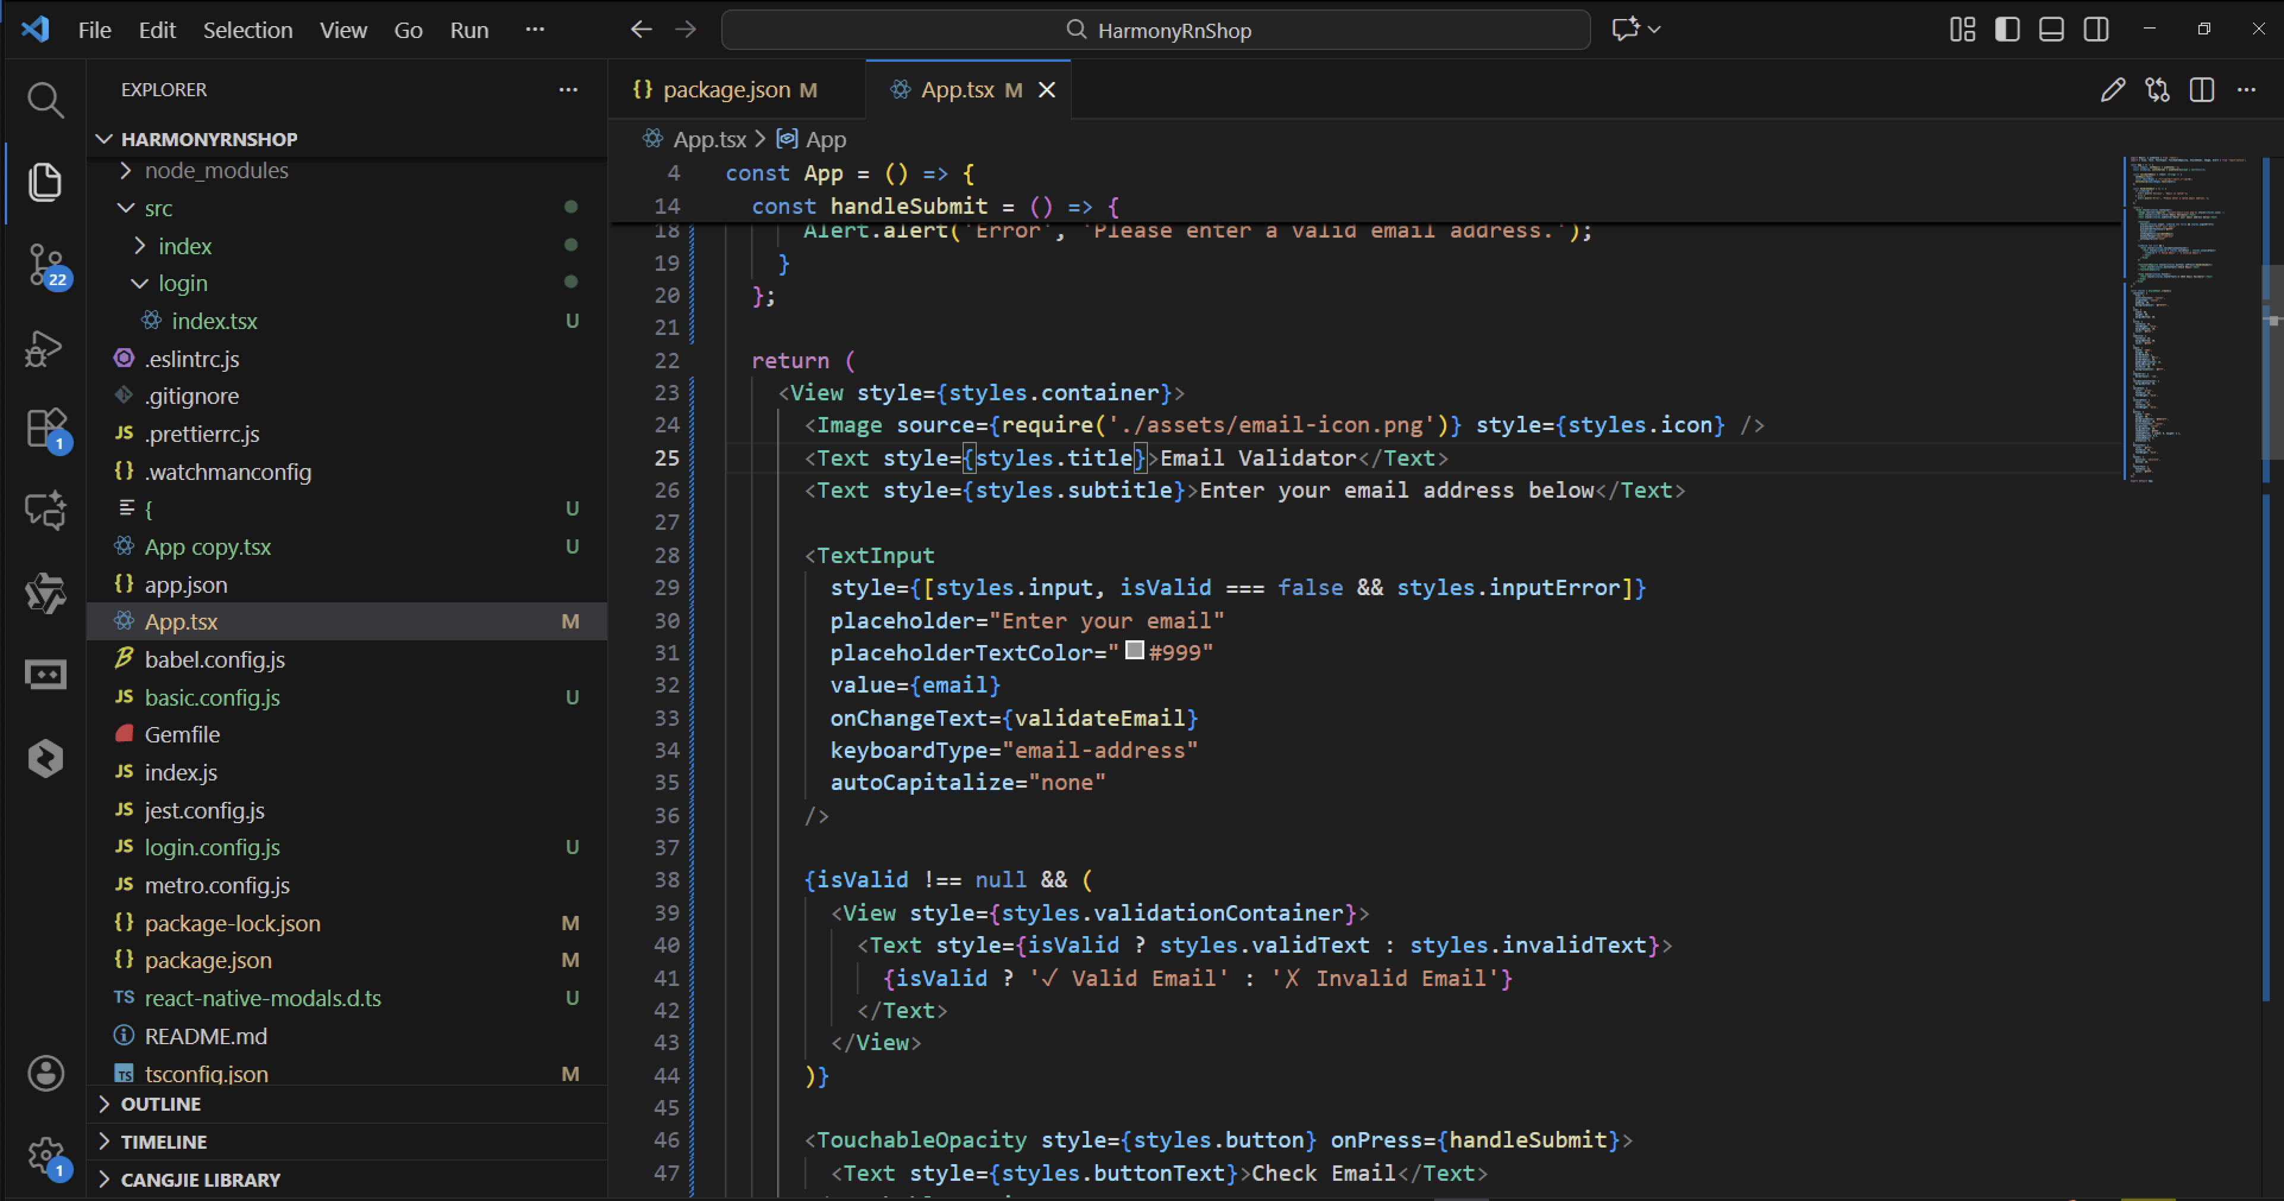This screenshot has width=2284, height=1201.
Task: Toggle the Primary Side Bar visibility
Action: click(x=2007, y=29)
